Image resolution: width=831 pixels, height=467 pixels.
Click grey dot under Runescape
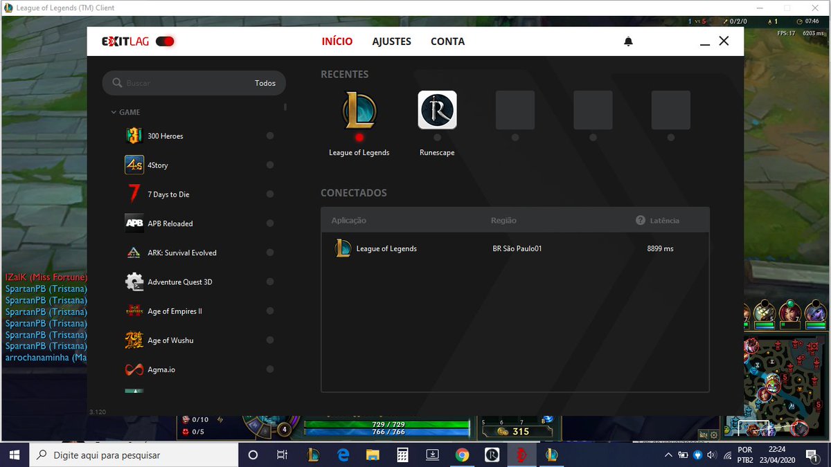click(437, 137)
